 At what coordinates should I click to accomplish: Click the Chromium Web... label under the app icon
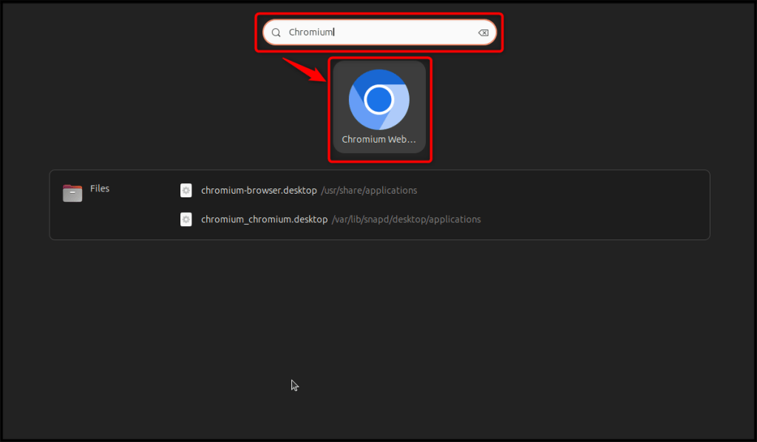379,138
